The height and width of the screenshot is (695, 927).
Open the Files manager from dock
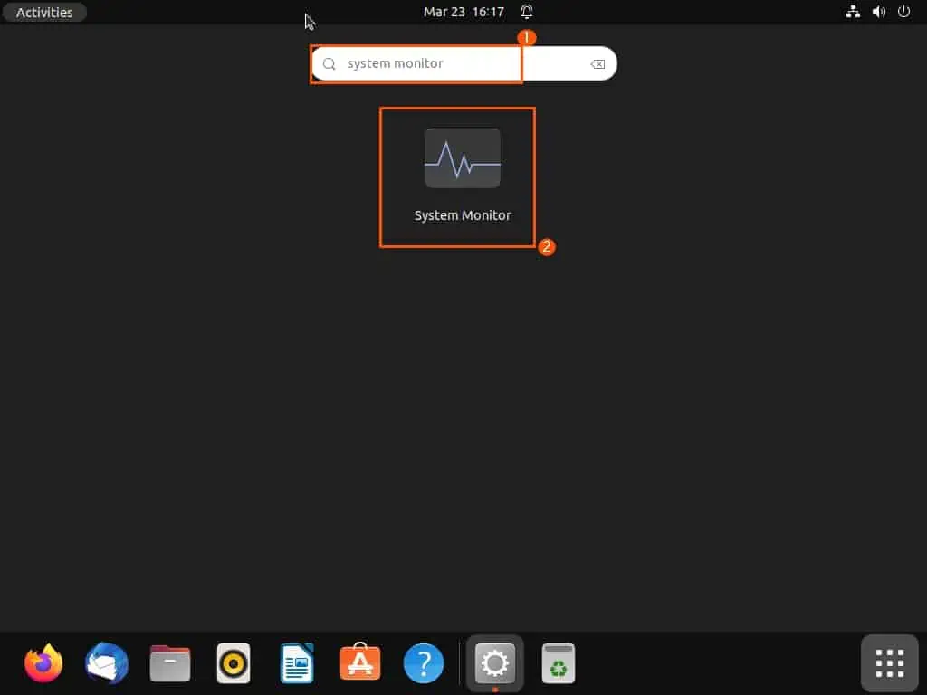coord(170,663)
